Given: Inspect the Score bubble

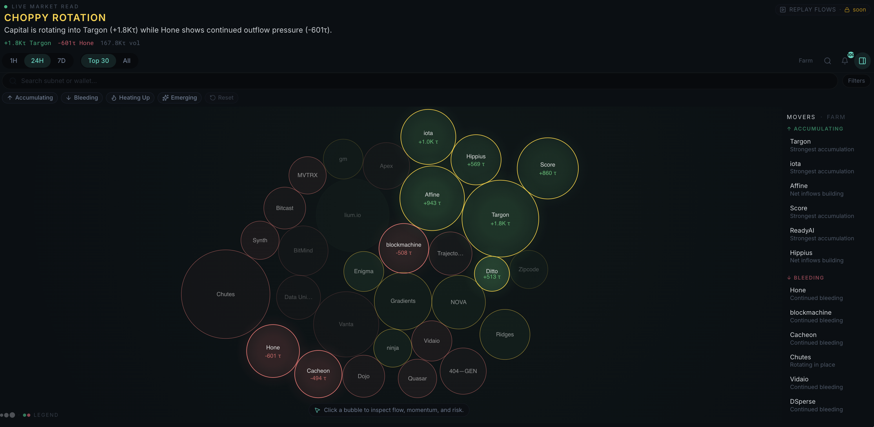Looking at the screenshot, I should point(547,168).
